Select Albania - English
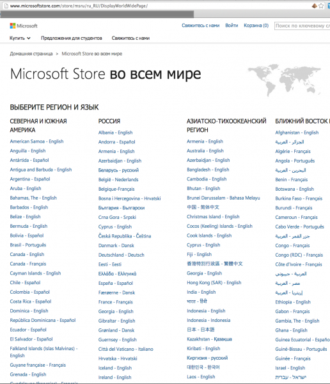330x384 pixels. click(x=116, y=132)
